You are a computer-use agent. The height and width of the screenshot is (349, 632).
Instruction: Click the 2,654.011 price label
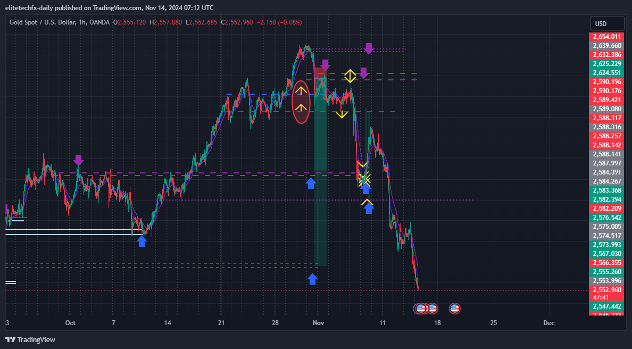(x=606, y=37)
